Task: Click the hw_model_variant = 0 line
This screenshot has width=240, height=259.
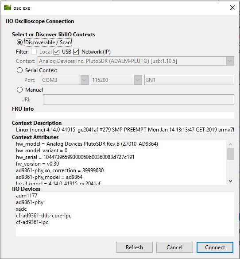Action: tap(42, 151)
